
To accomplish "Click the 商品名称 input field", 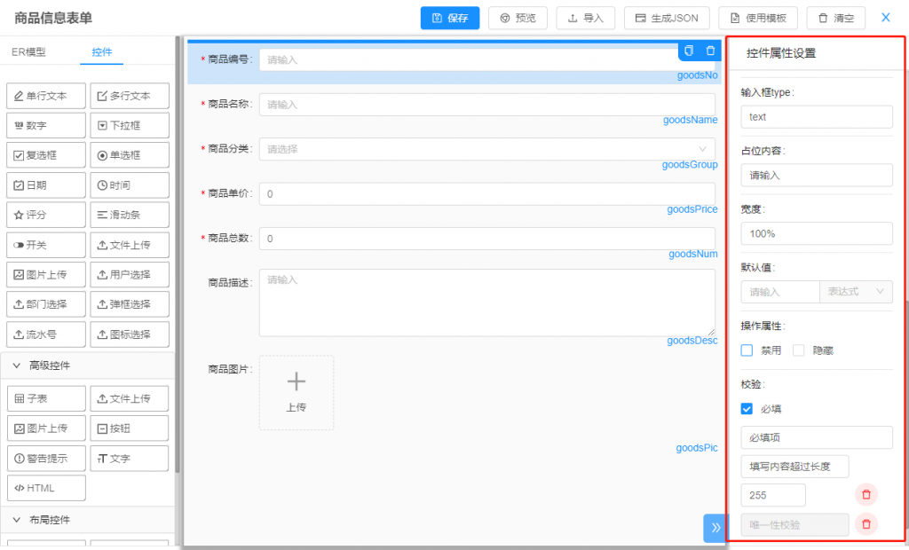I will pos(486,105).
